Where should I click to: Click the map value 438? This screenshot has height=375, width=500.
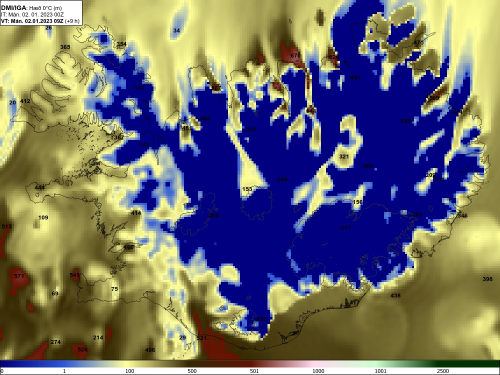(x=395, y=295)
